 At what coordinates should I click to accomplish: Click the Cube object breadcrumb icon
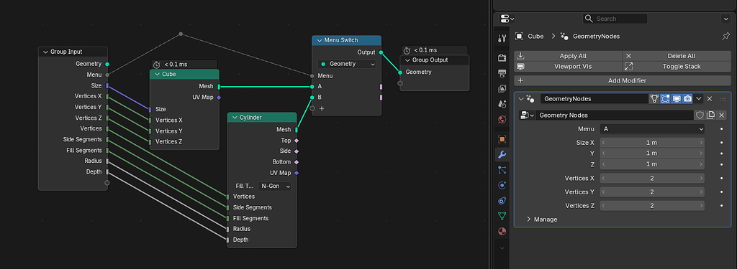point(520,36)
